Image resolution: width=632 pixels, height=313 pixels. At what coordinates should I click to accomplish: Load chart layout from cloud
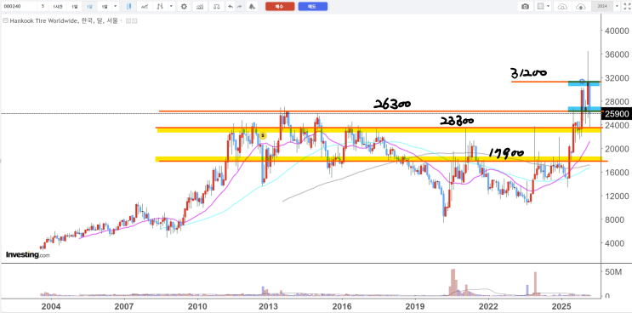[x=563, y=7]
